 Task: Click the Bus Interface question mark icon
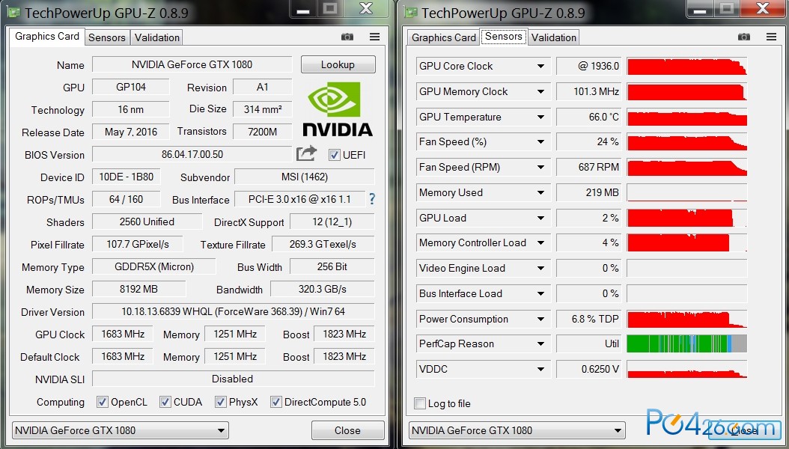(x=372, y=198)
